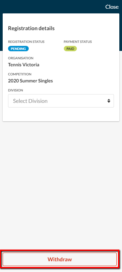
Task: Click the 2020 Summer Singles competition name
Action: [x=30, y=81]
